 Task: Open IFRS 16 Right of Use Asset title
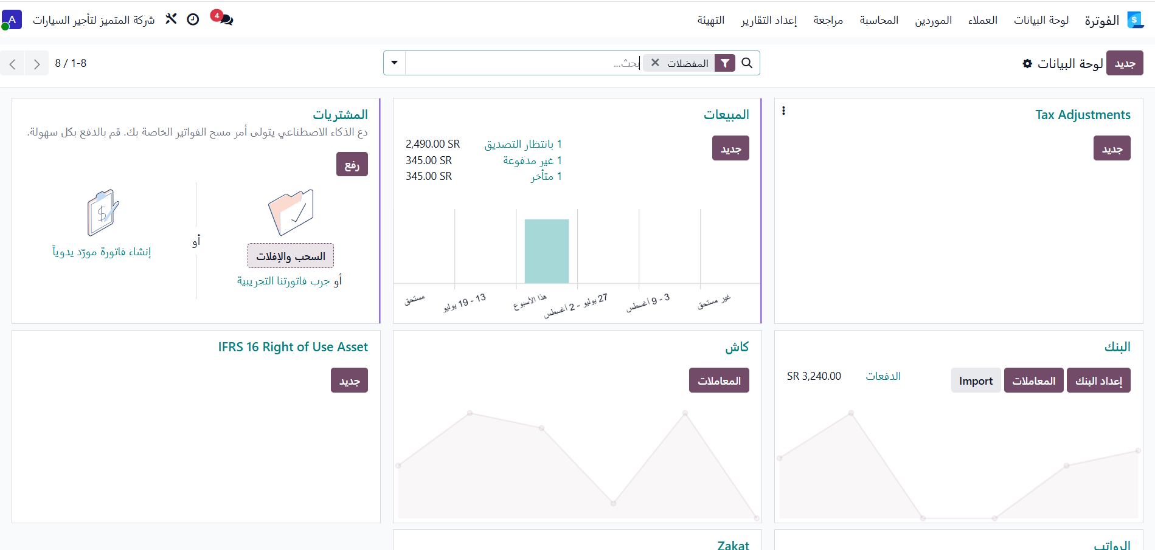tap(293, 346)
